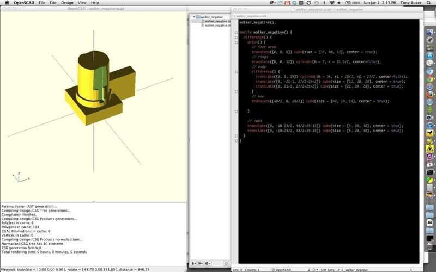Click the Bluetooth menu bar icon
Image resolution: width=436 pixels, height=272 pixels.
(x=324, y=3)
